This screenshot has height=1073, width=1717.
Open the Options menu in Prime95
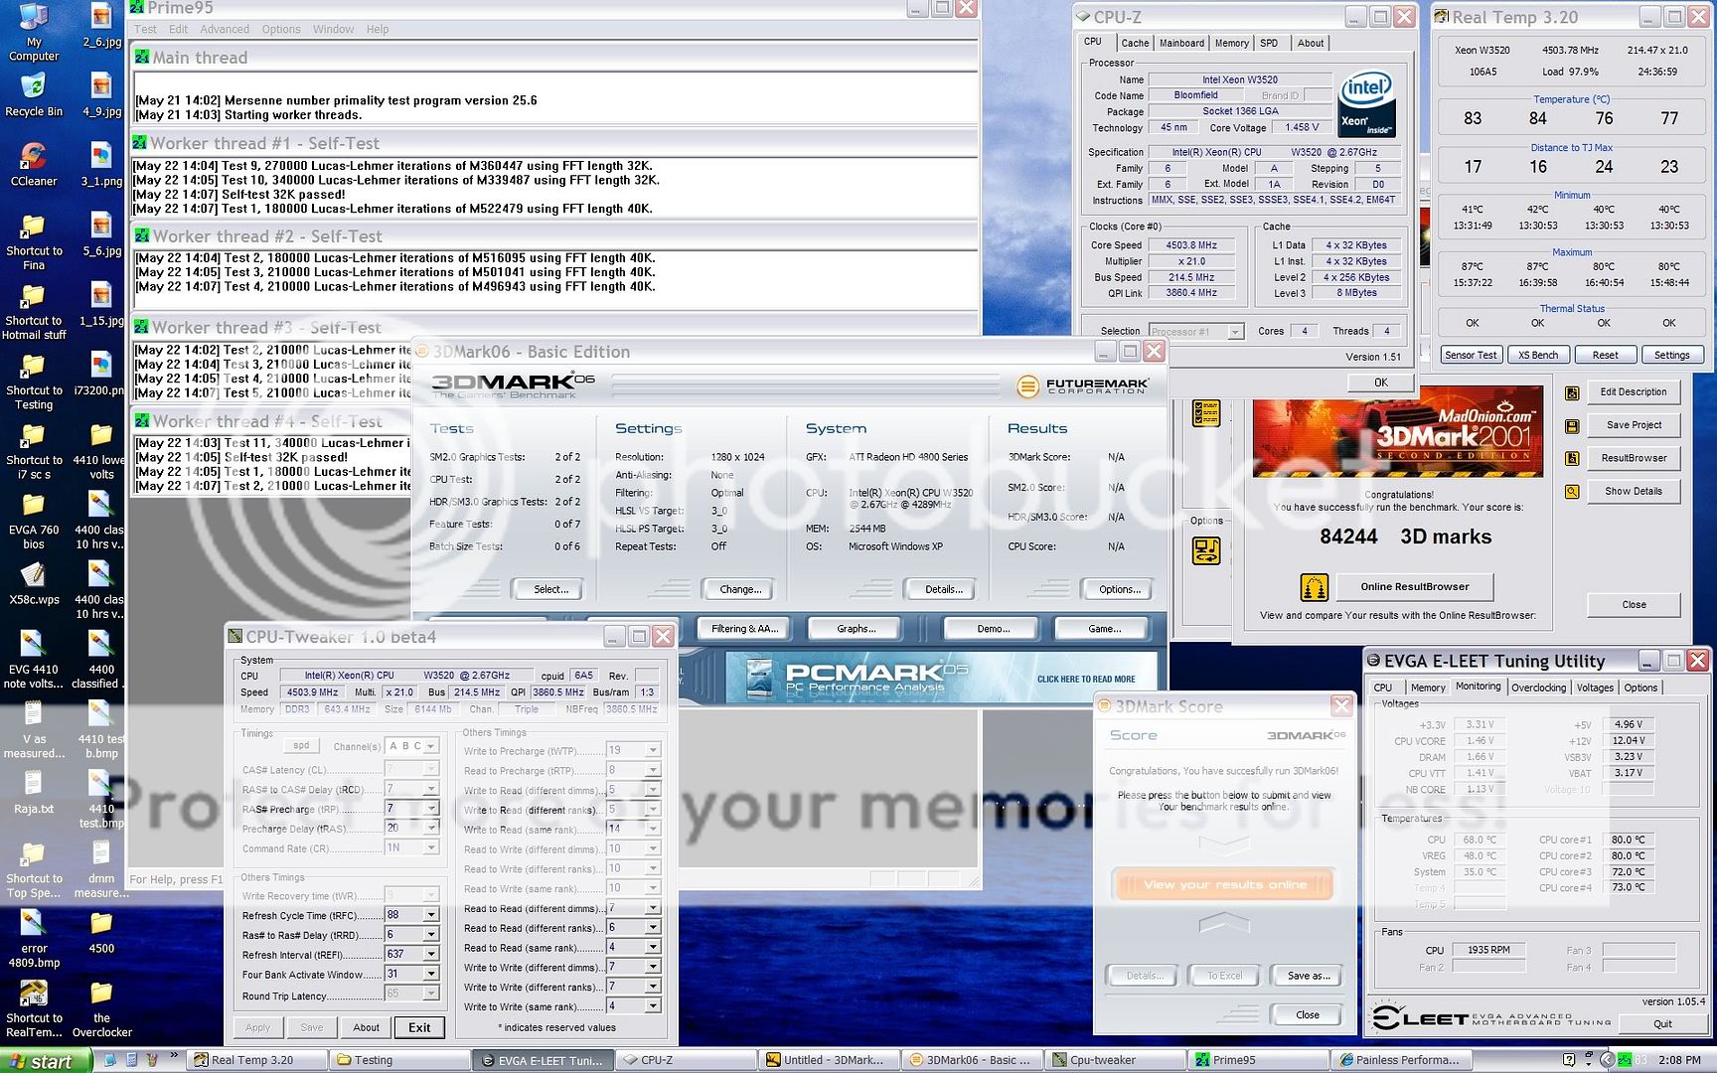(x=281, y=30)
